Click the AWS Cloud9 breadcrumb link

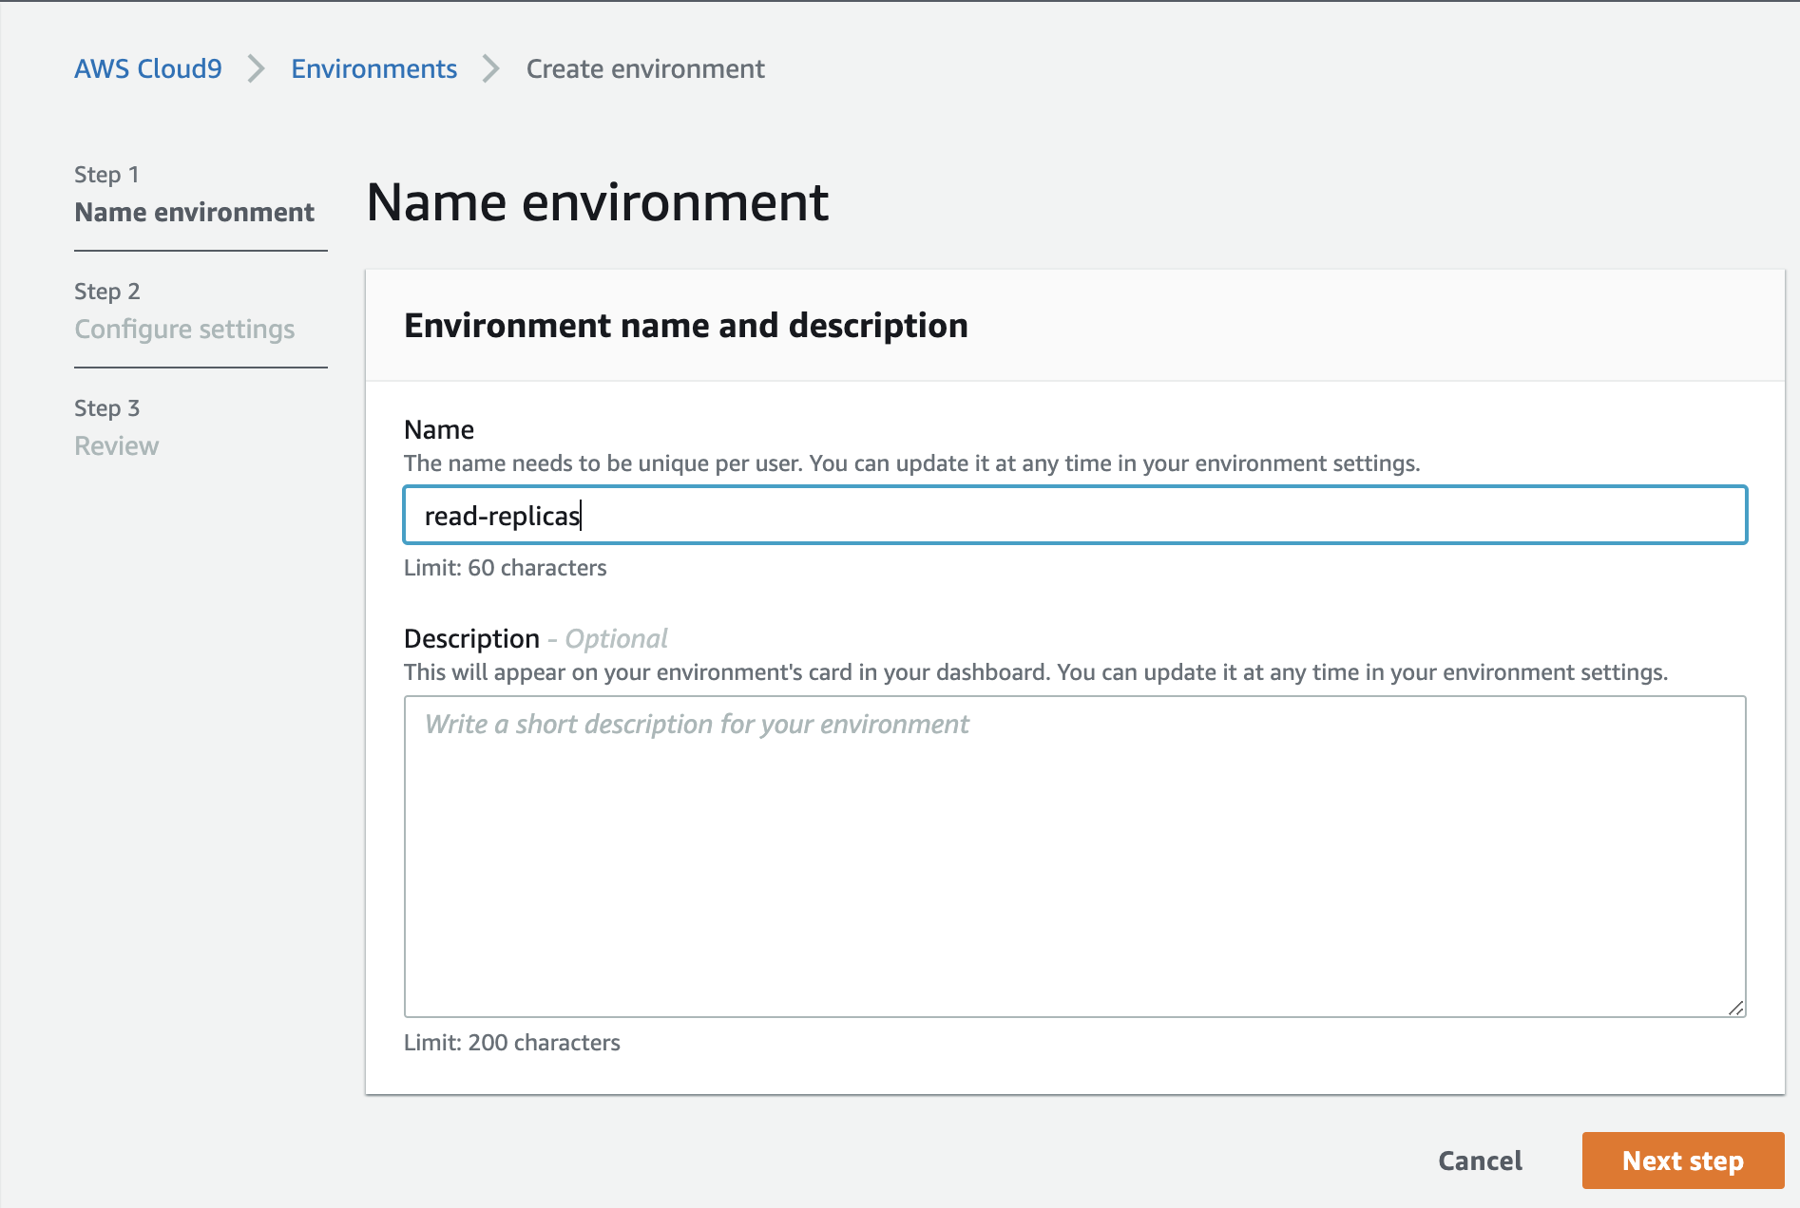147,68
